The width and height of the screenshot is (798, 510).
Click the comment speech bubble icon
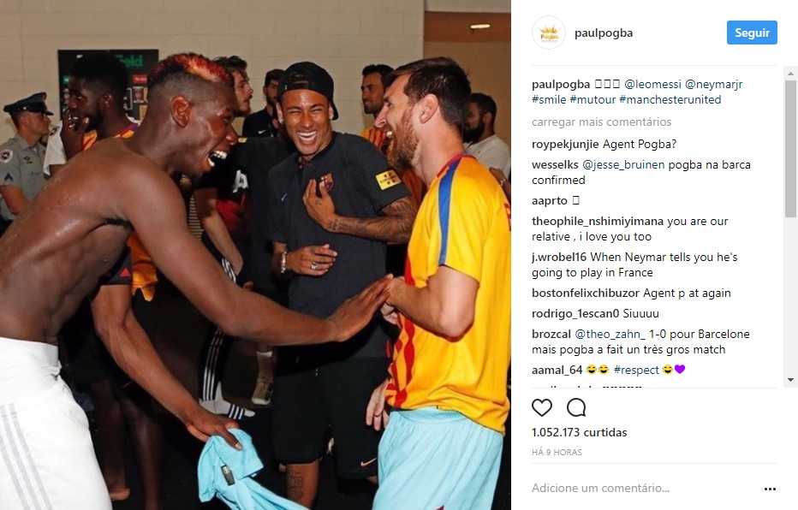[x=576, y=407]
